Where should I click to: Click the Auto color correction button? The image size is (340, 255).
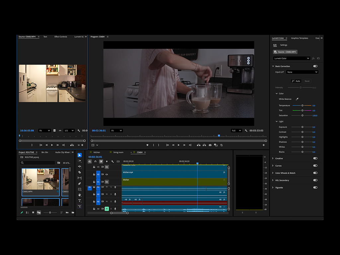pyautogui.click(x=296, y=81)
